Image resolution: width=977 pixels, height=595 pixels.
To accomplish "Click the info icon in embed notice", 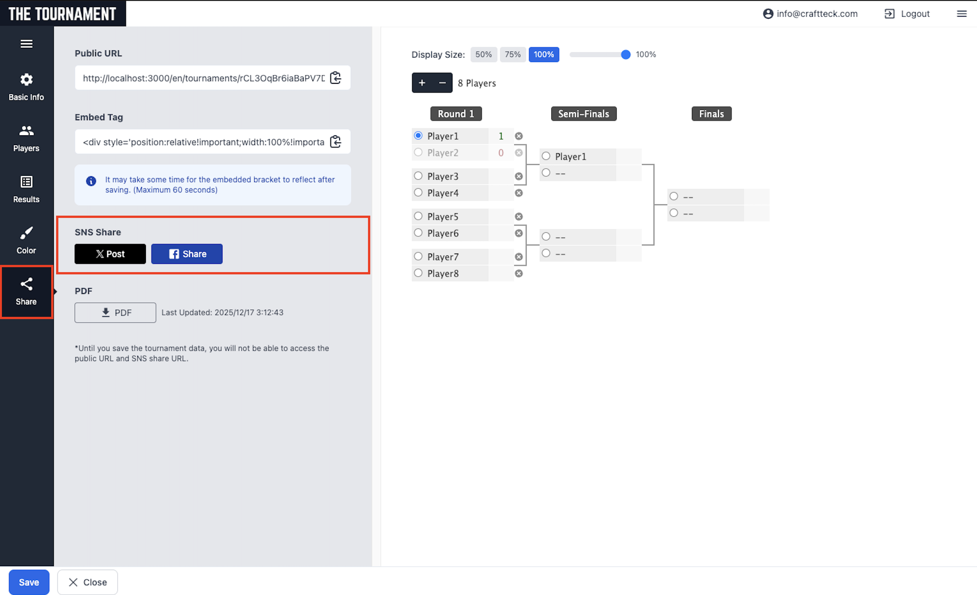I will [91, 181].
